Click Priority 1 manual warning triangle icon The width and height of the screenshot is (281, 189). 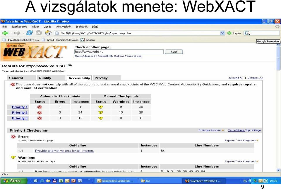[x=101, y=107]
